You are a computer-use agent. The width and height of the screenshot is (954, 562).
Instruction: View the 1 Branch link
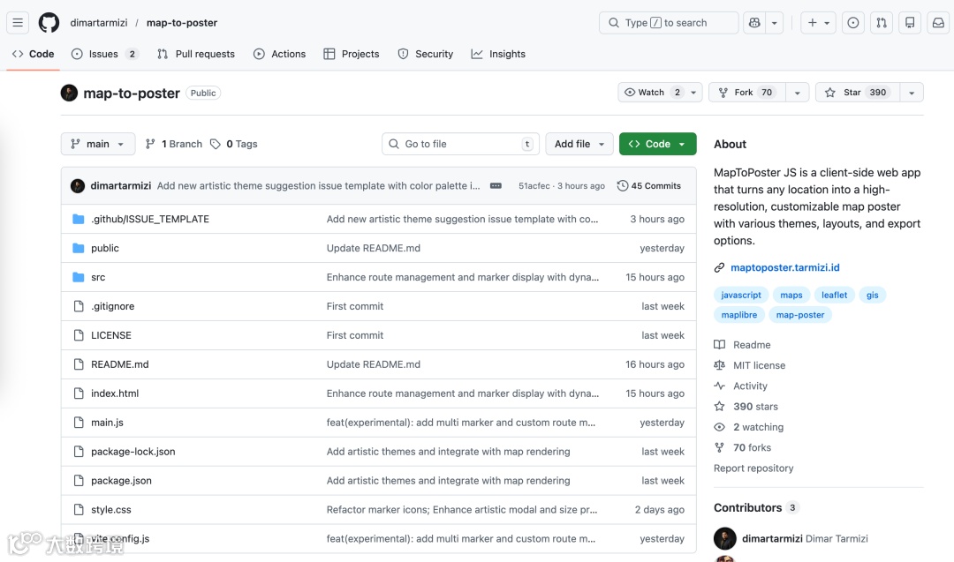click(173, 144)
